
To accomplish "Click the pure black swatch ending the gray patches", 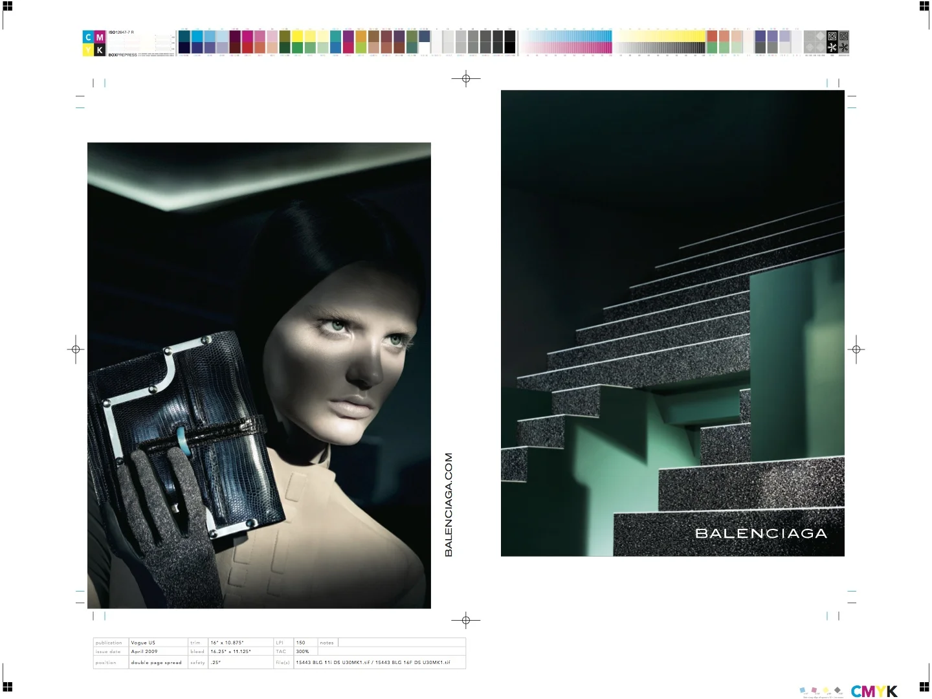I will point(510,48).
